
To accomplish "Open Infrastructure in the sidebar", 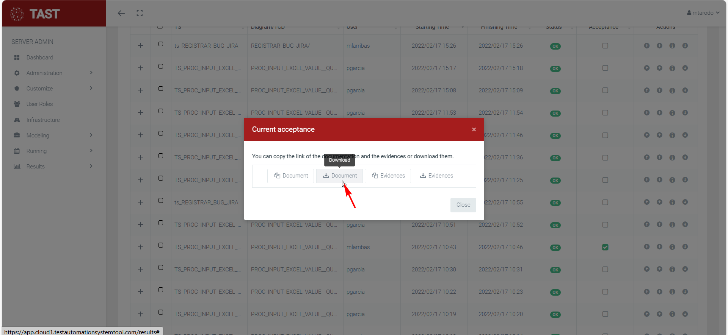I will coord(43,120).
